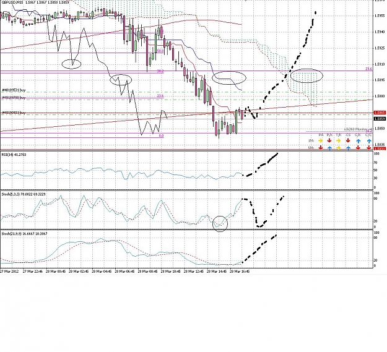Click the 5M row T/K yellow arrow
387x352 pixels.
pyautogui.click(x=339, y=148)
